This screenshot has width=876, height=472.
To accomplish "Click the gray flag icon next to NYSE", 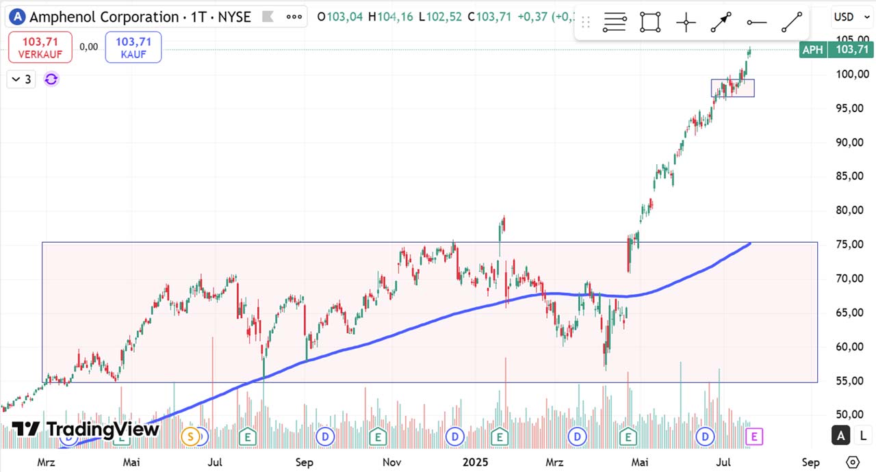I will click(x=269, y=17).
